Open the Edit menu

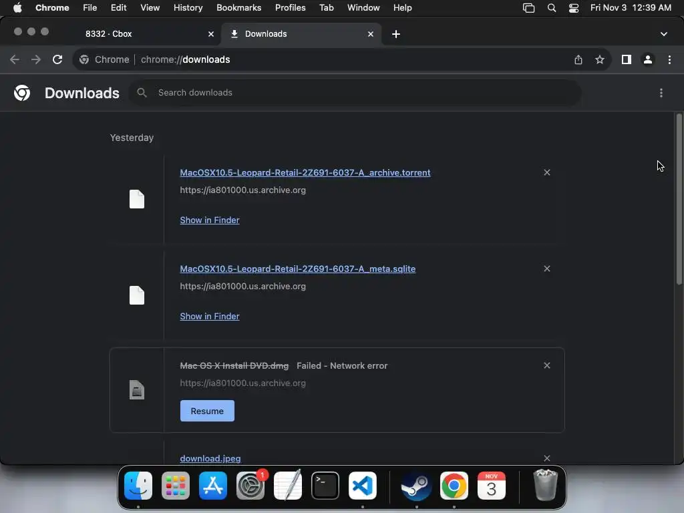(x=119, y=8)
